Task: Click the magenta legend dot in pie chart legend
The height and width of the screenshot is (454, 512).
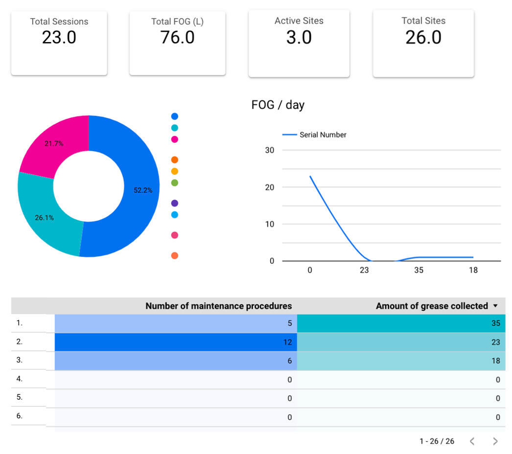Action: coord(174,139)
